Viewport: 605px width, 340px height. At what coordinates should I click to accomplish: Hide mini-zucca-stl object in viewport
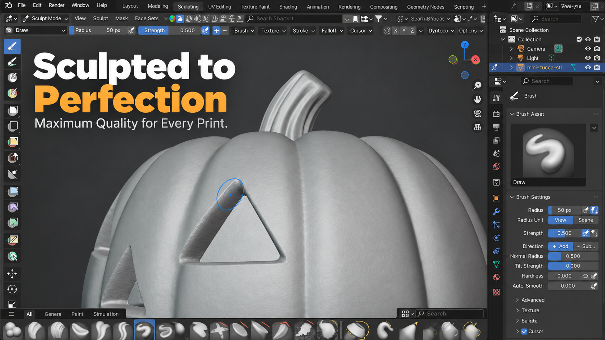click(588, 67)
